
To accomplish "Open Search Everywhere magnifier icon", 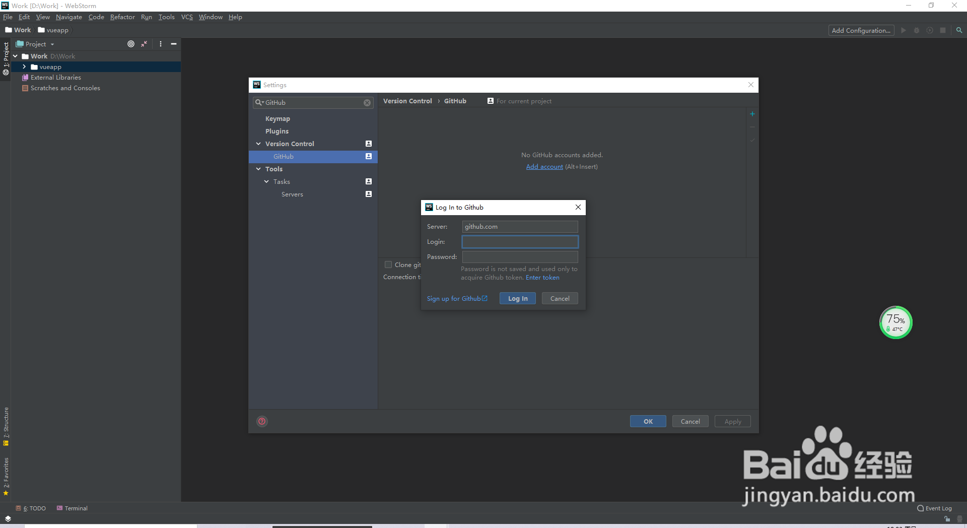I will pos(959,30).
